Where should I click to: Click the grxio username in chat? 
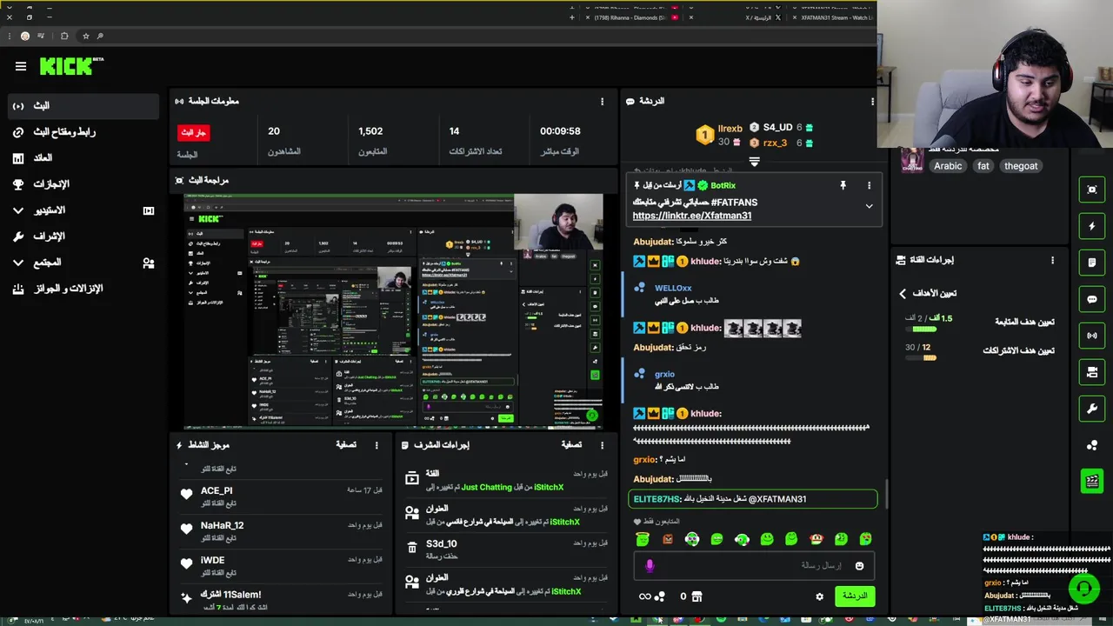[x=664, y=374]
